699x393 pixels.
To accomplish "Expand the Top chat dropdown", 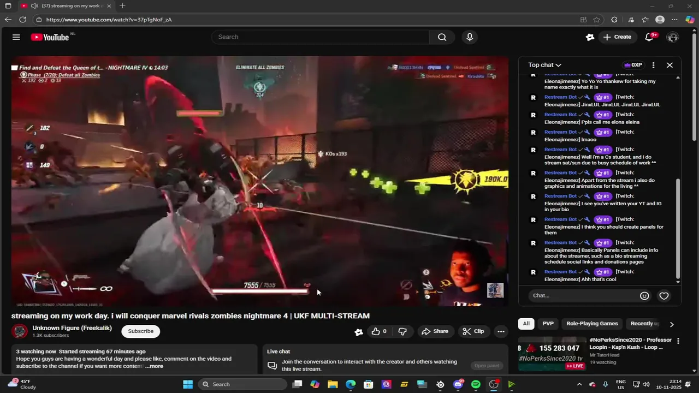I will pos(544,65).
